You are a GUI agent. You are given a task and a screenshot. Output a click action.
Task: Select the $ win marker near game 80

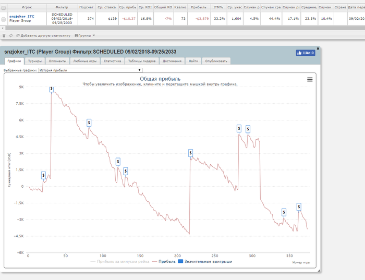click(89, 123)
